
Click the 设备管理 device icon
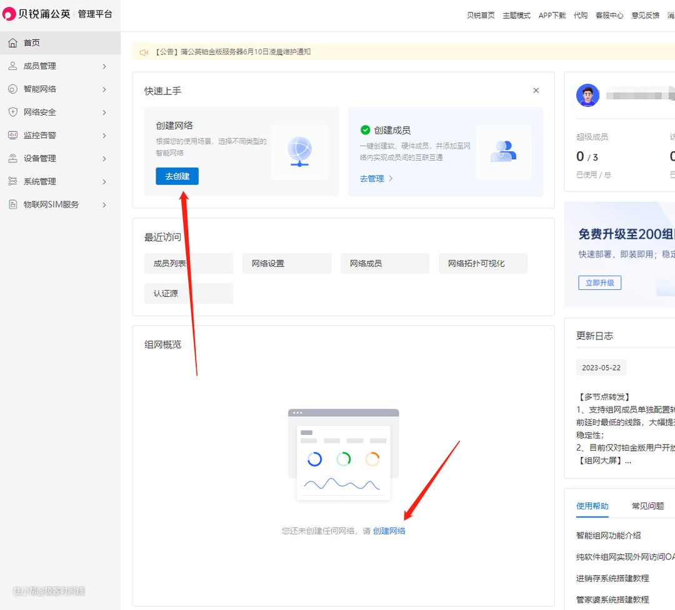click(x=12, y=159)
